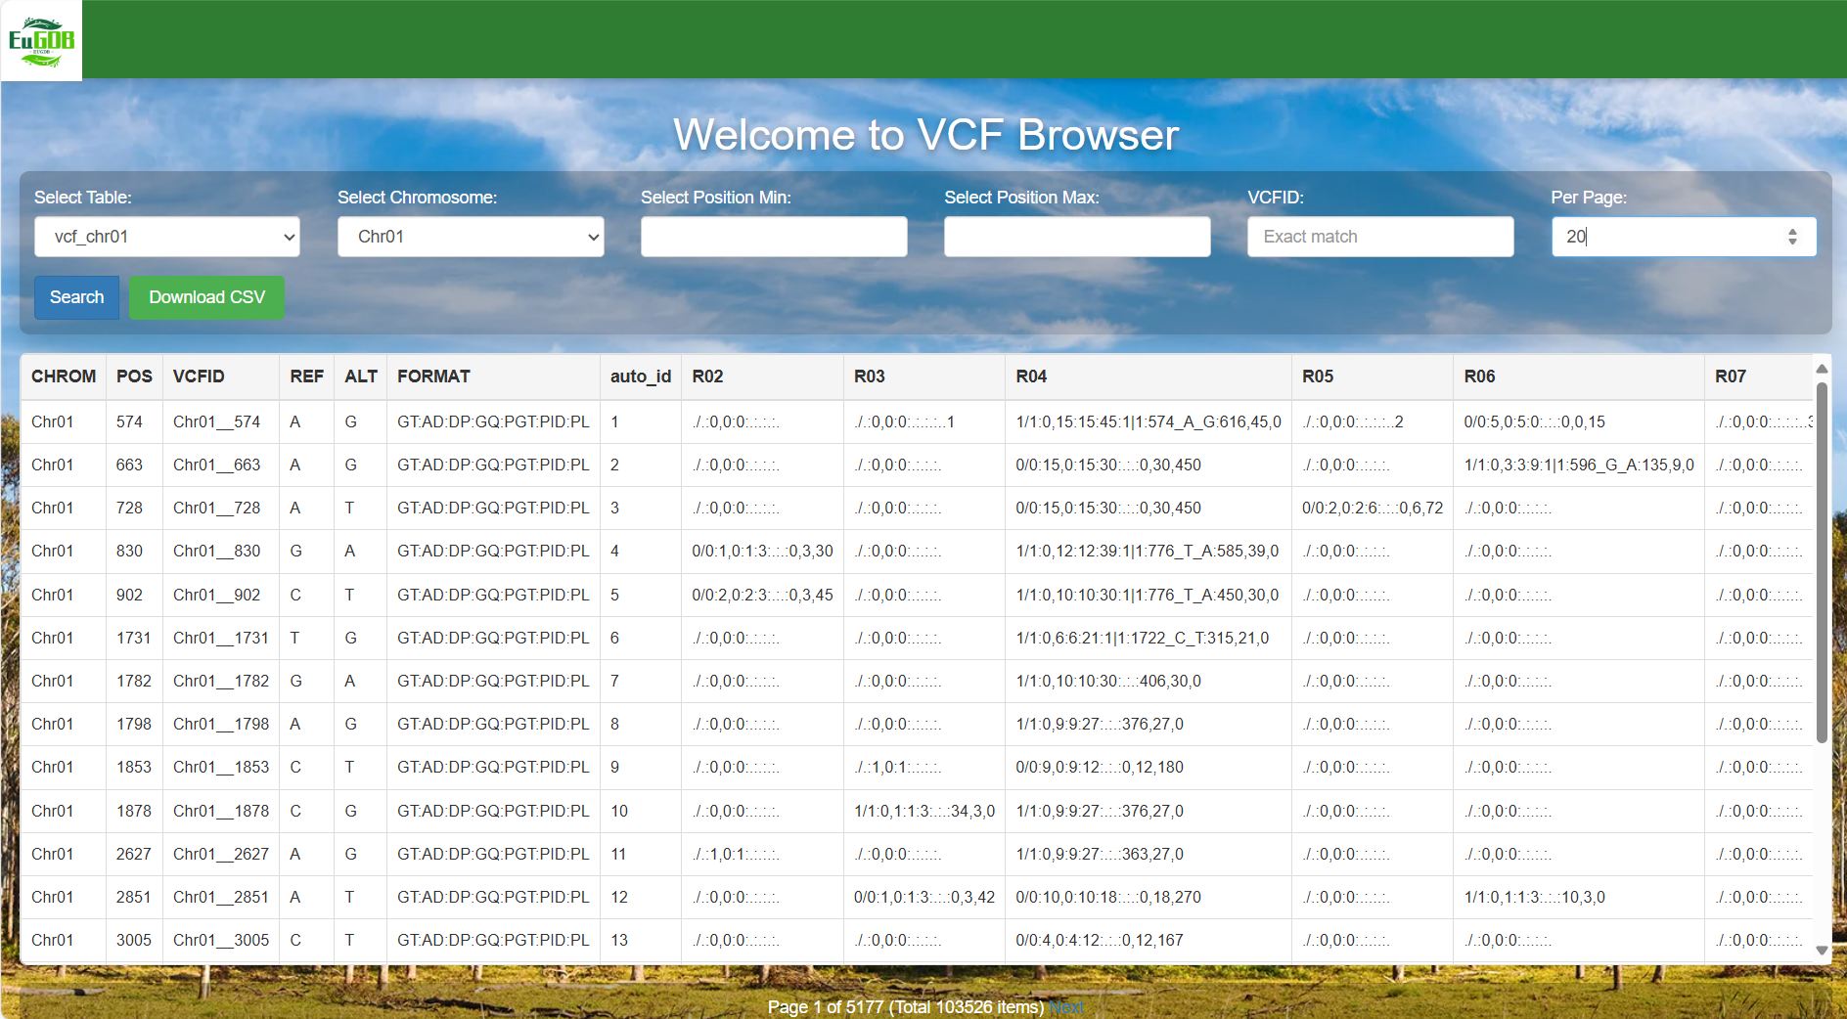Click the POS column header
1847x1019 pixels.
tap(133, 377)
